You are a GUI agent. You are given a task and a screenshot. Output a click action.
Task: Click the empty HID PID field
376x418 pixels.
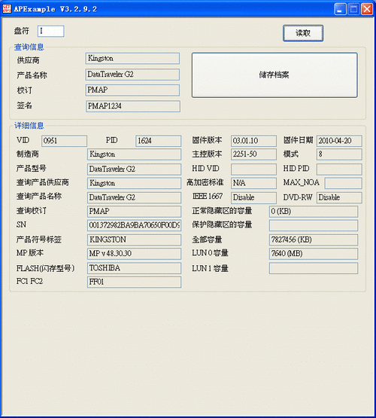tap(339, 169)
